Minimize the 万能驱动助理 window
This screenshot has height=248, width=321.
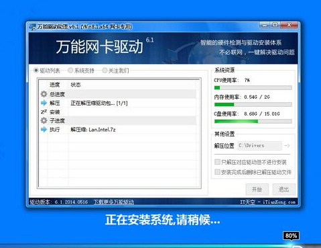coord(265,25)
